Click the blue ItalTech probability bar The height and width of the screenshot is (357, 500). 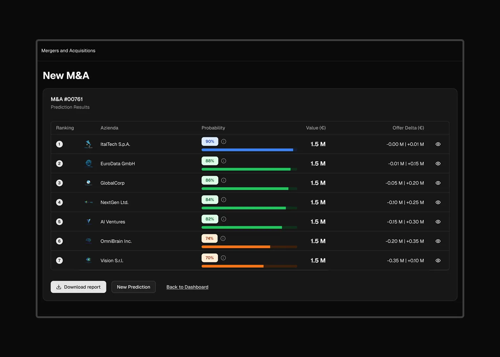tap(247, 150)
